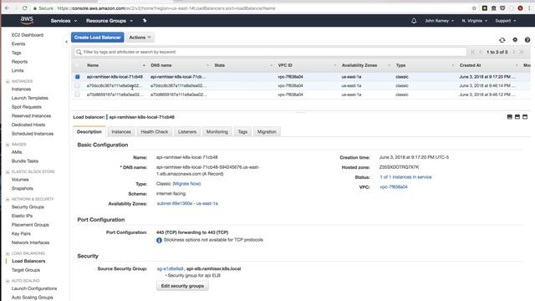This screenshot has height=301, width=535.
Task: Go to previous page arrow icon
Action: click(x=481, y=52)
